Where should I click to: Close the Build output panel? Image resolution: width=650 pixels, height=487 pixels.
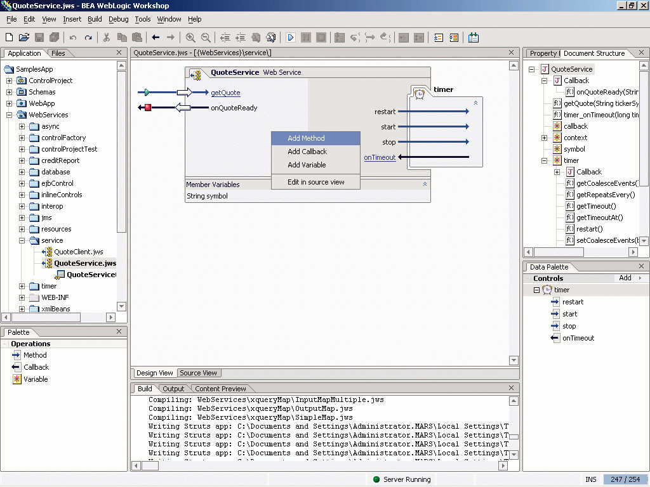511,388
